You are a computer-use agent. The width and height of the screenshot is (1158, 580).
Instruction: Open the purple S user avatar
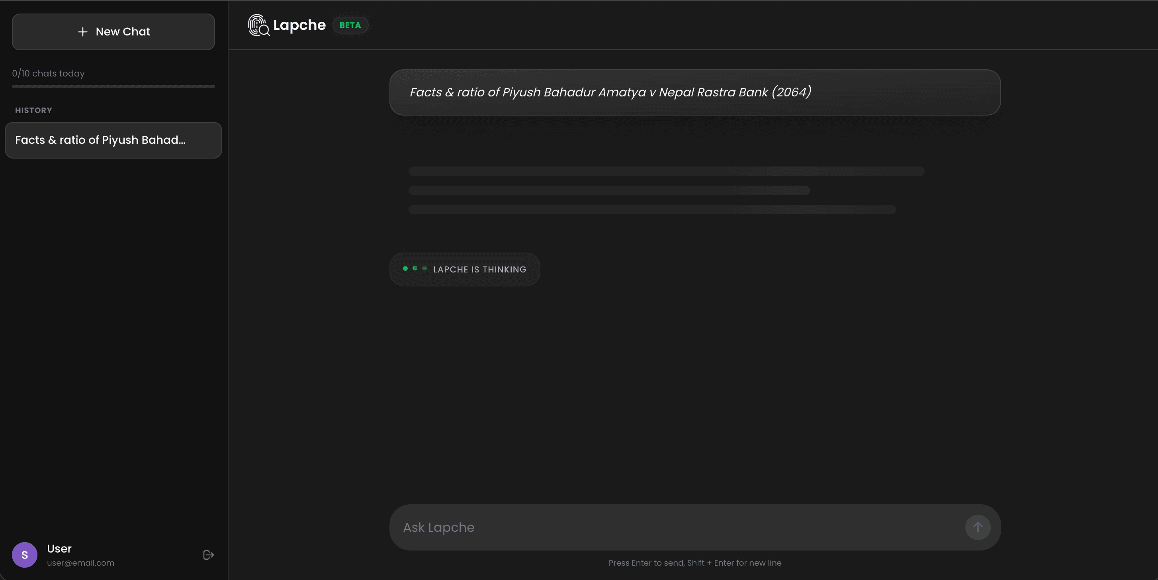[x=25, y=555]
